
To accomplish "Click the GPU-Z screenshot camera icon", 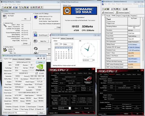I will 38,58.
